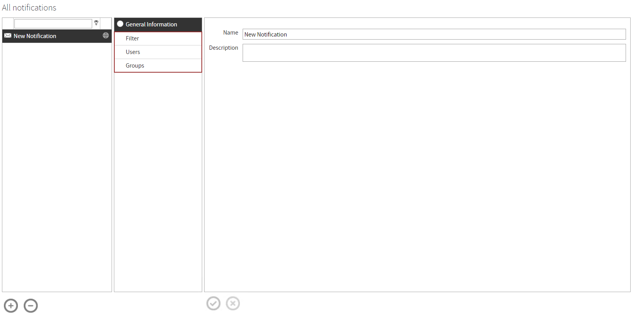Click the Name field label
This screenshot has width=633, height=315.
click(231, 33)
